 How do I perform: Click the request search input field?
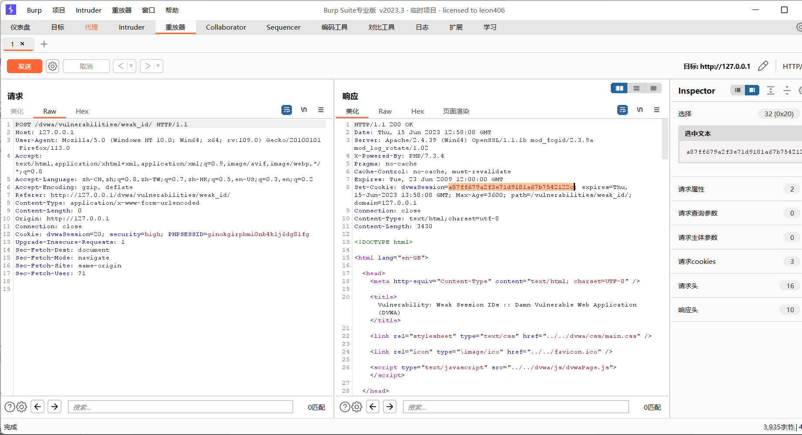(180, 407)
